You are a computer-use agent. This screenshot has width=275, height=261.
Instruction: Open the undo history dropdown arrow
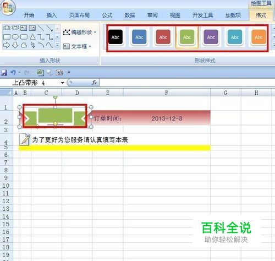click(x=19, y=73)
